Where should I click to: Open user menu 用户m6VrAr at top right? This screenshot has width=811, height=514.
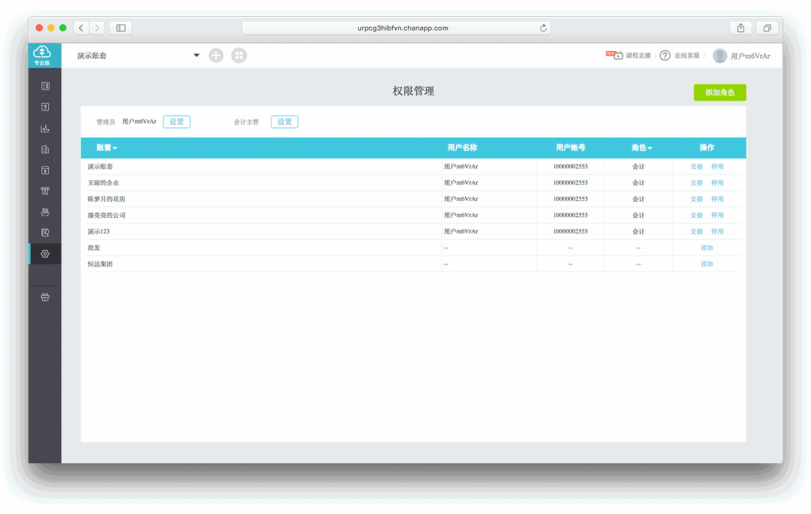coord(742,56)
